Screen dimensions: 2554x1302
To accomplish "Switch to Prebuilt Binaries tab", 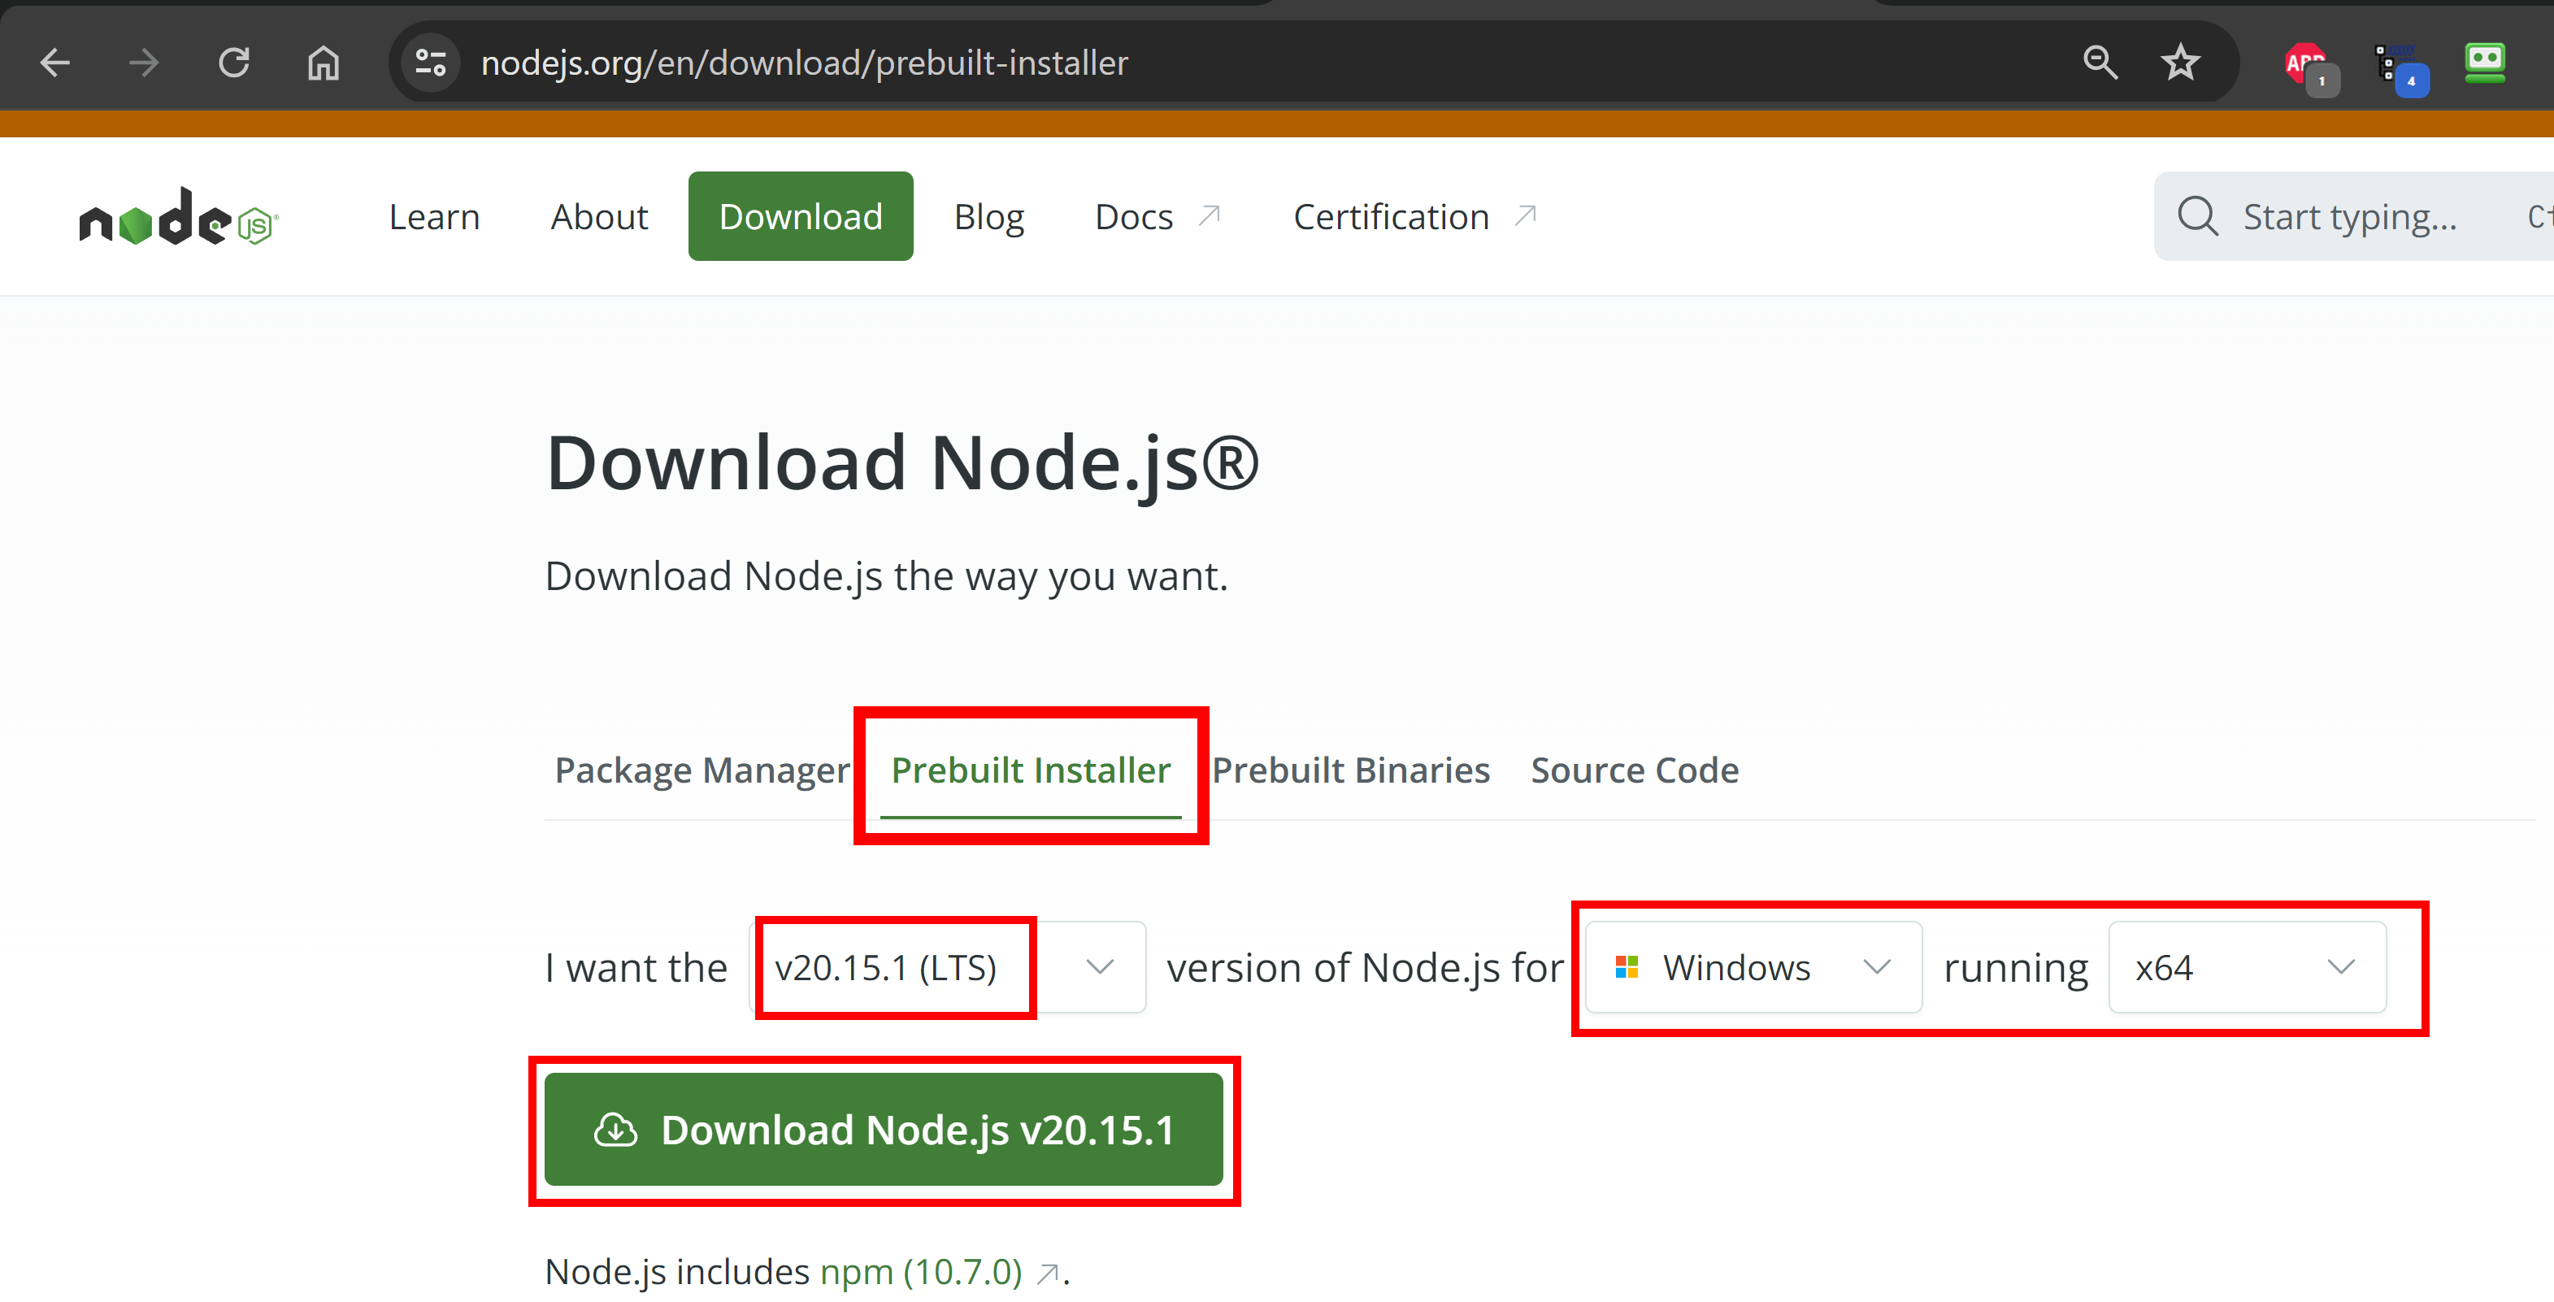I will (1350, 770).
